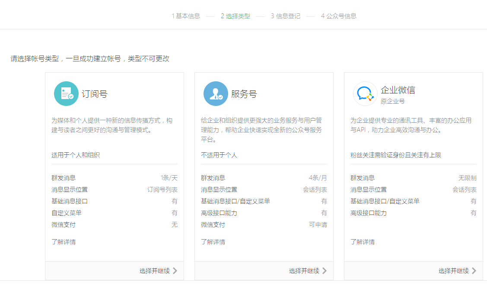Click the verified badge on the 服务号 icon

[220, 98]
